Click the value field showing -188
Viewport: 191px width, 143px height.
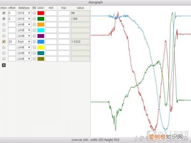click(81, 19)
